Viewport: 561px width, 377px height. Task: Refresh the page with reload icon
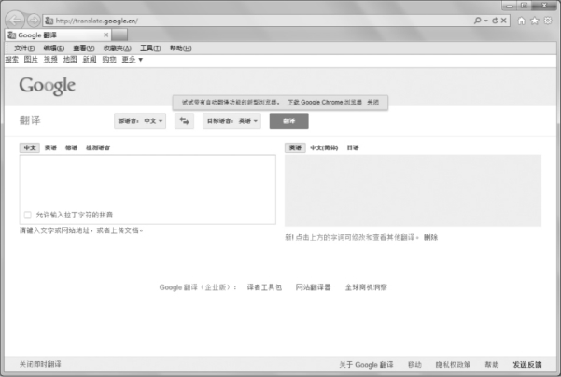[x=495, y=21]
